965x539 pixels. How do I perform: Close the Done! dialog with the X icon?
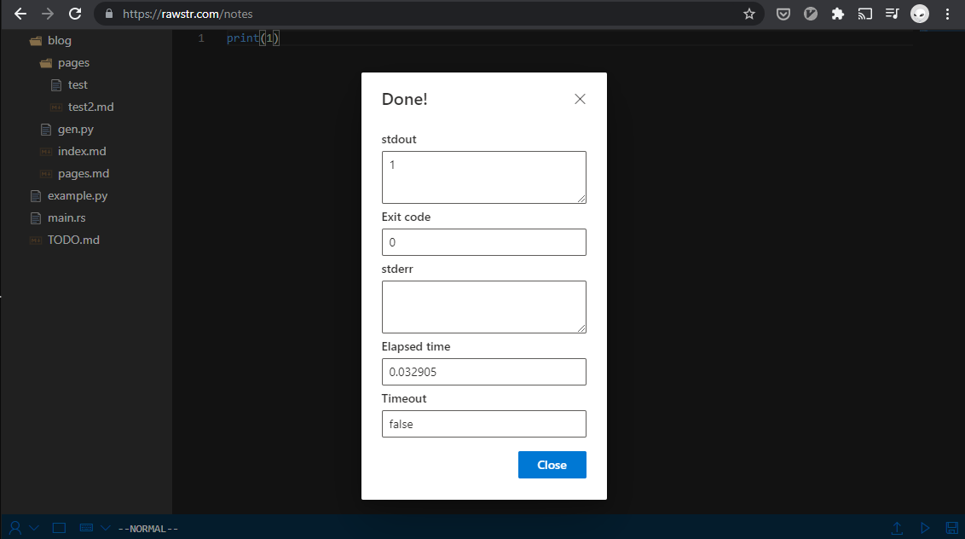point(580,99)
